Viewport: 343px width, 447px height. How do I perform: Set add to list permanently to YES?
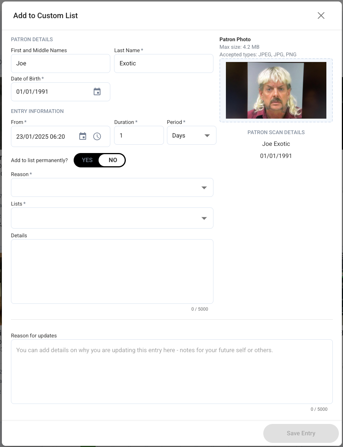pos(87,160)
